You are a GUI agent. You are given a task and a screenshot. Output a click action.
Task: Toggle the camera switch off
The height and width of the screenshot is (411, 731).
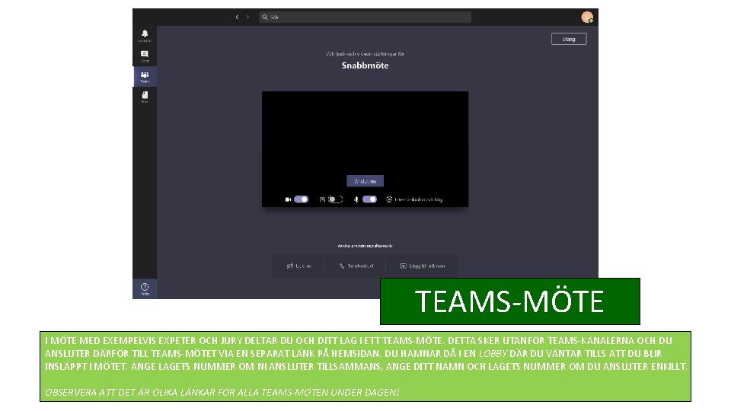[302, 199]
